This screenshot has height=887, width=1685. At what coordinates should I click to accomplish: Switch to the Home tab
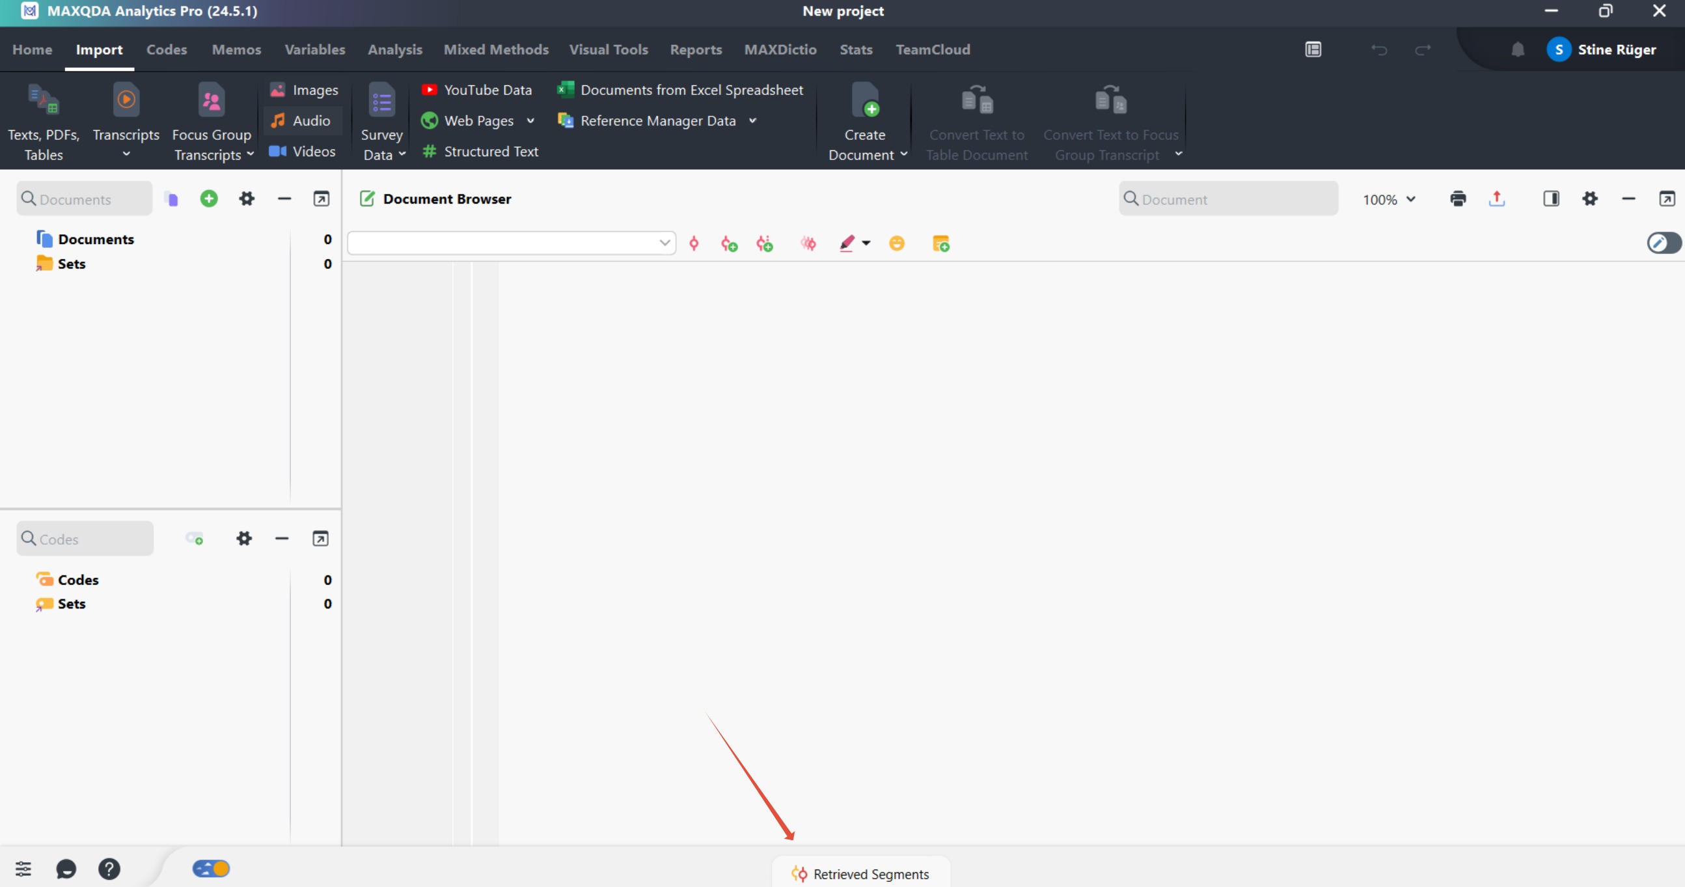tap(32, 49)
